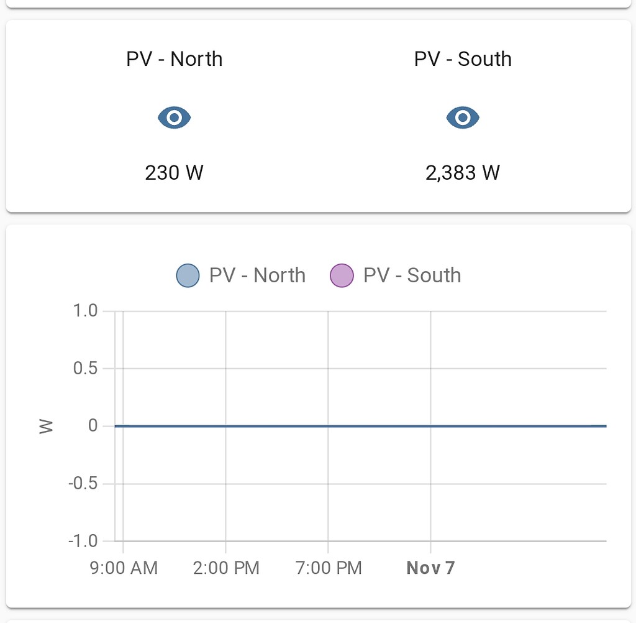Click the 9:00 AM time label

123,567
